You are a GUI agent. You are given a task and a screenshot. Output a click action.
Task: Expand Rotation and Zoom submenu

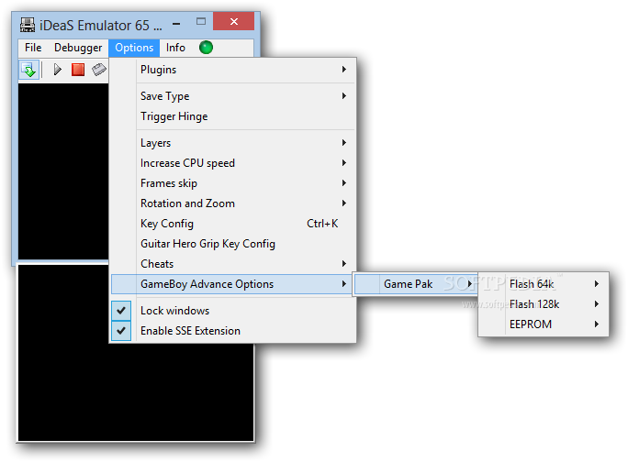(232, 203)
